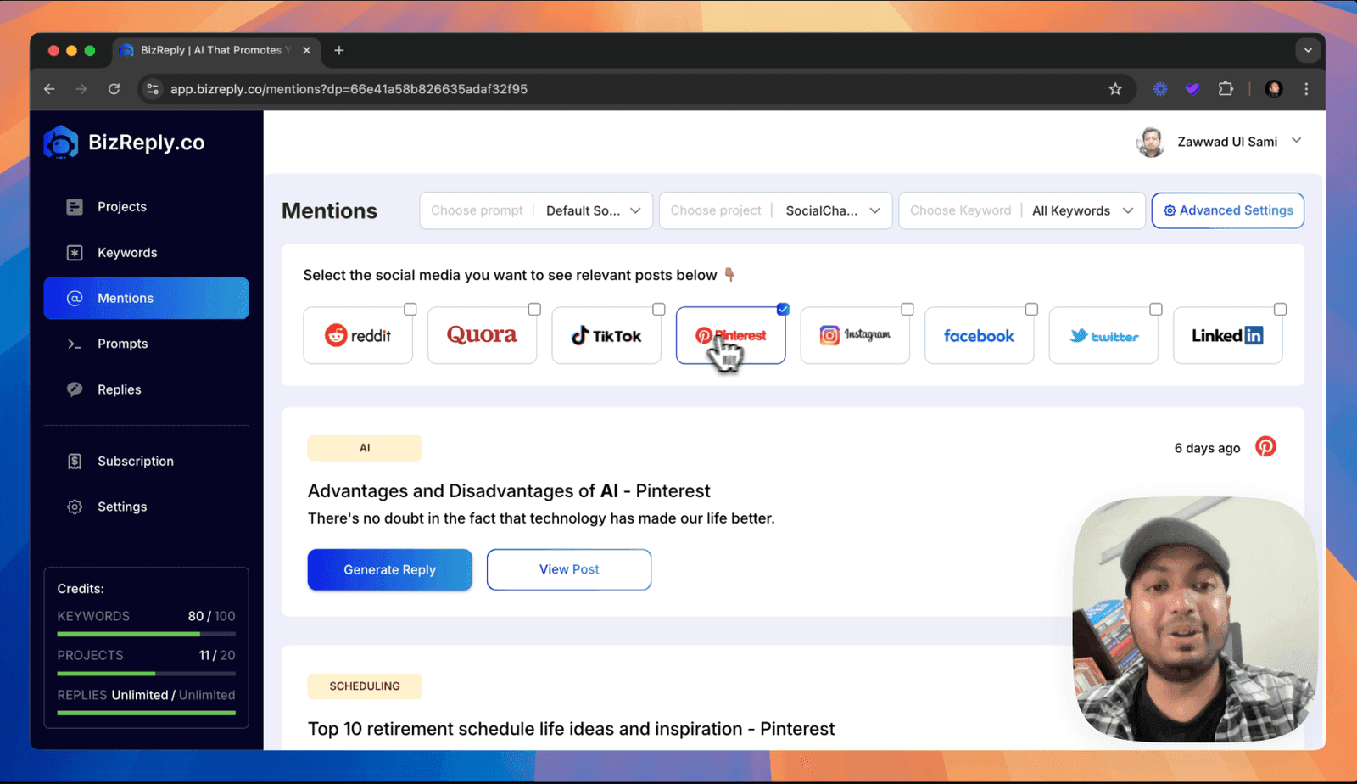Open a new browser tab
The image size is (1357, 784).
[339, 51]
